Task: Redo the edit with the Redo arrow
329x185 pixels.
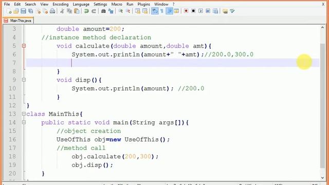Action: [94, 11]
